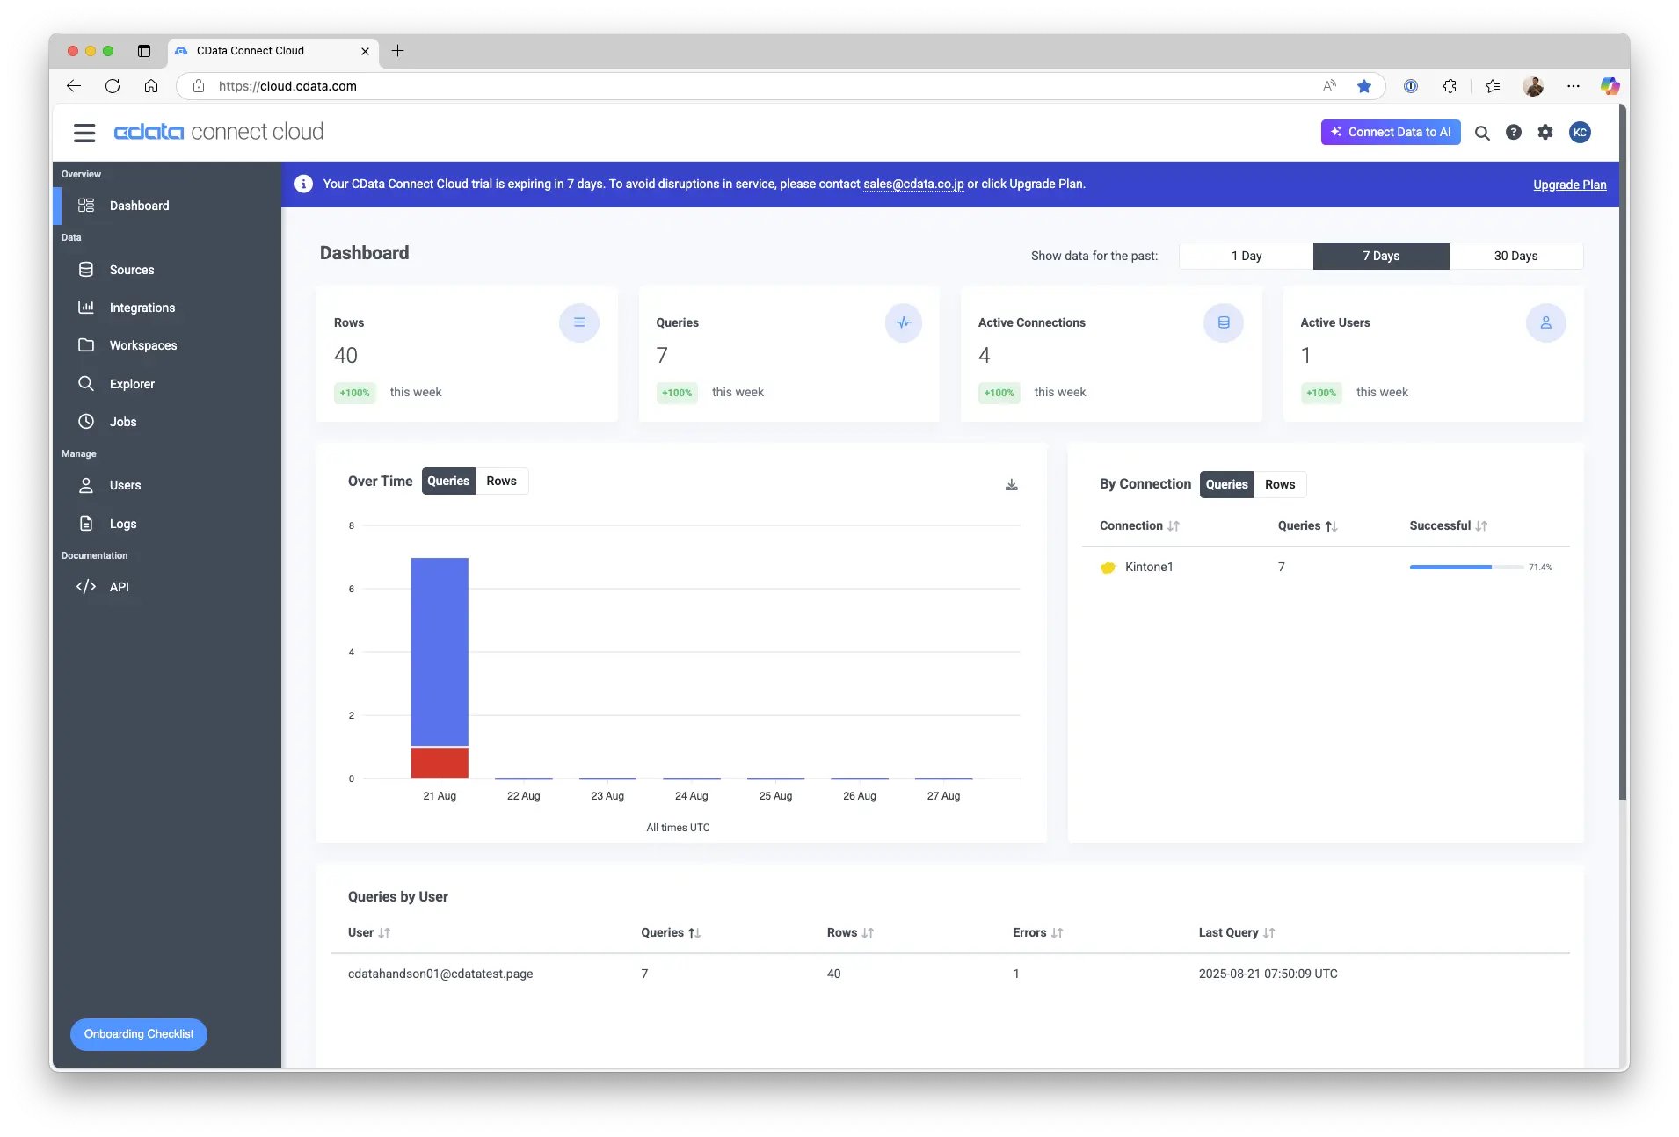1679x1137 pixels.
Task: Click the KC user avatar
Action: [x=1580, y=133]
